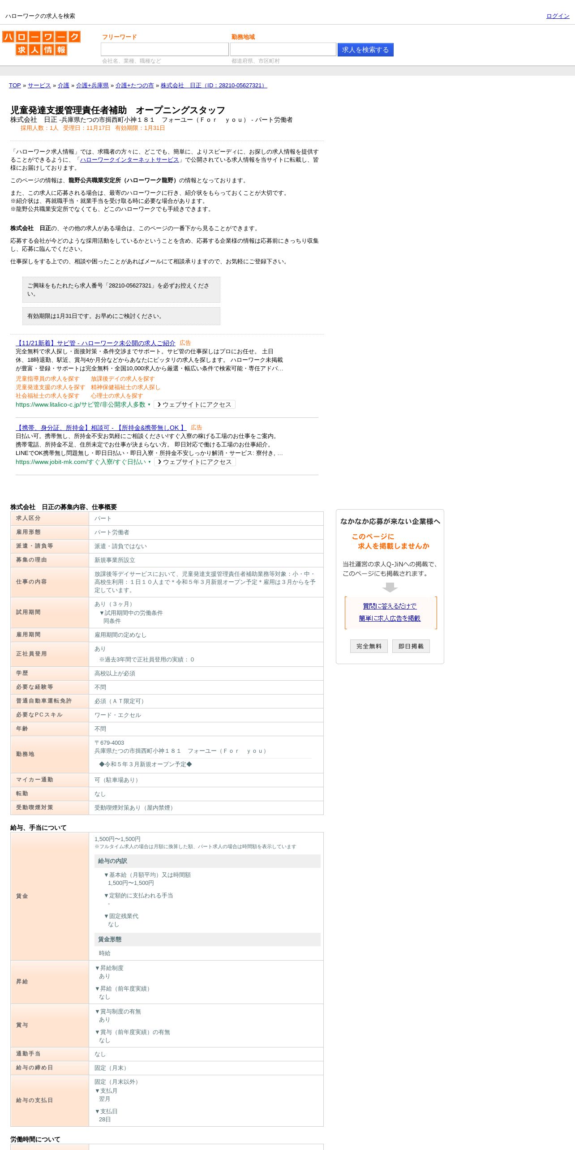Open the 携帯、身分証、所持金 相談可 ad title
The width and height of the screenshot is (575, 1150).
(101, 428)
